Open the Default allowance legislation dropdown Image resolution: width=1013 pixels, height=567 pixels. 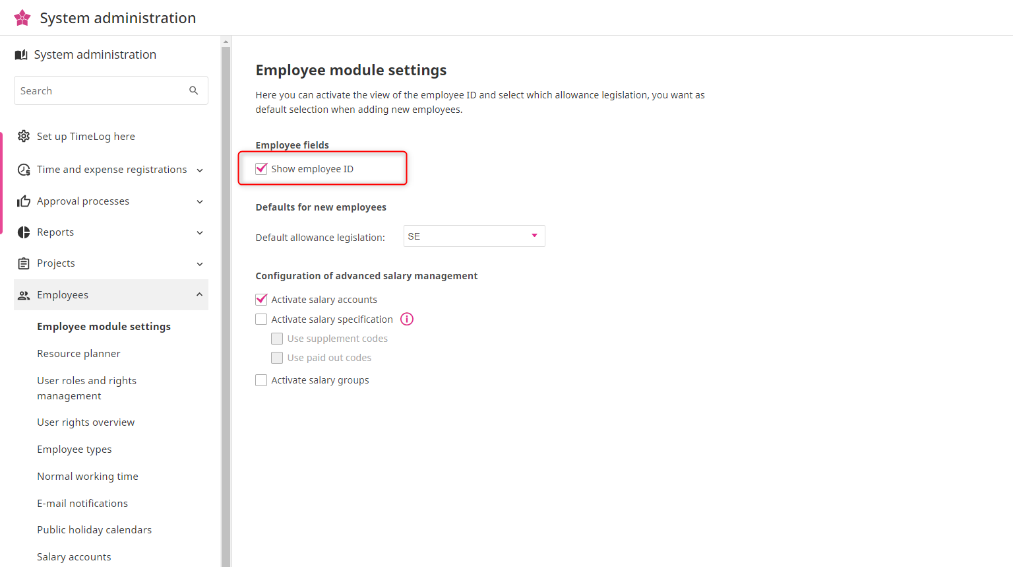pos(474,236)
